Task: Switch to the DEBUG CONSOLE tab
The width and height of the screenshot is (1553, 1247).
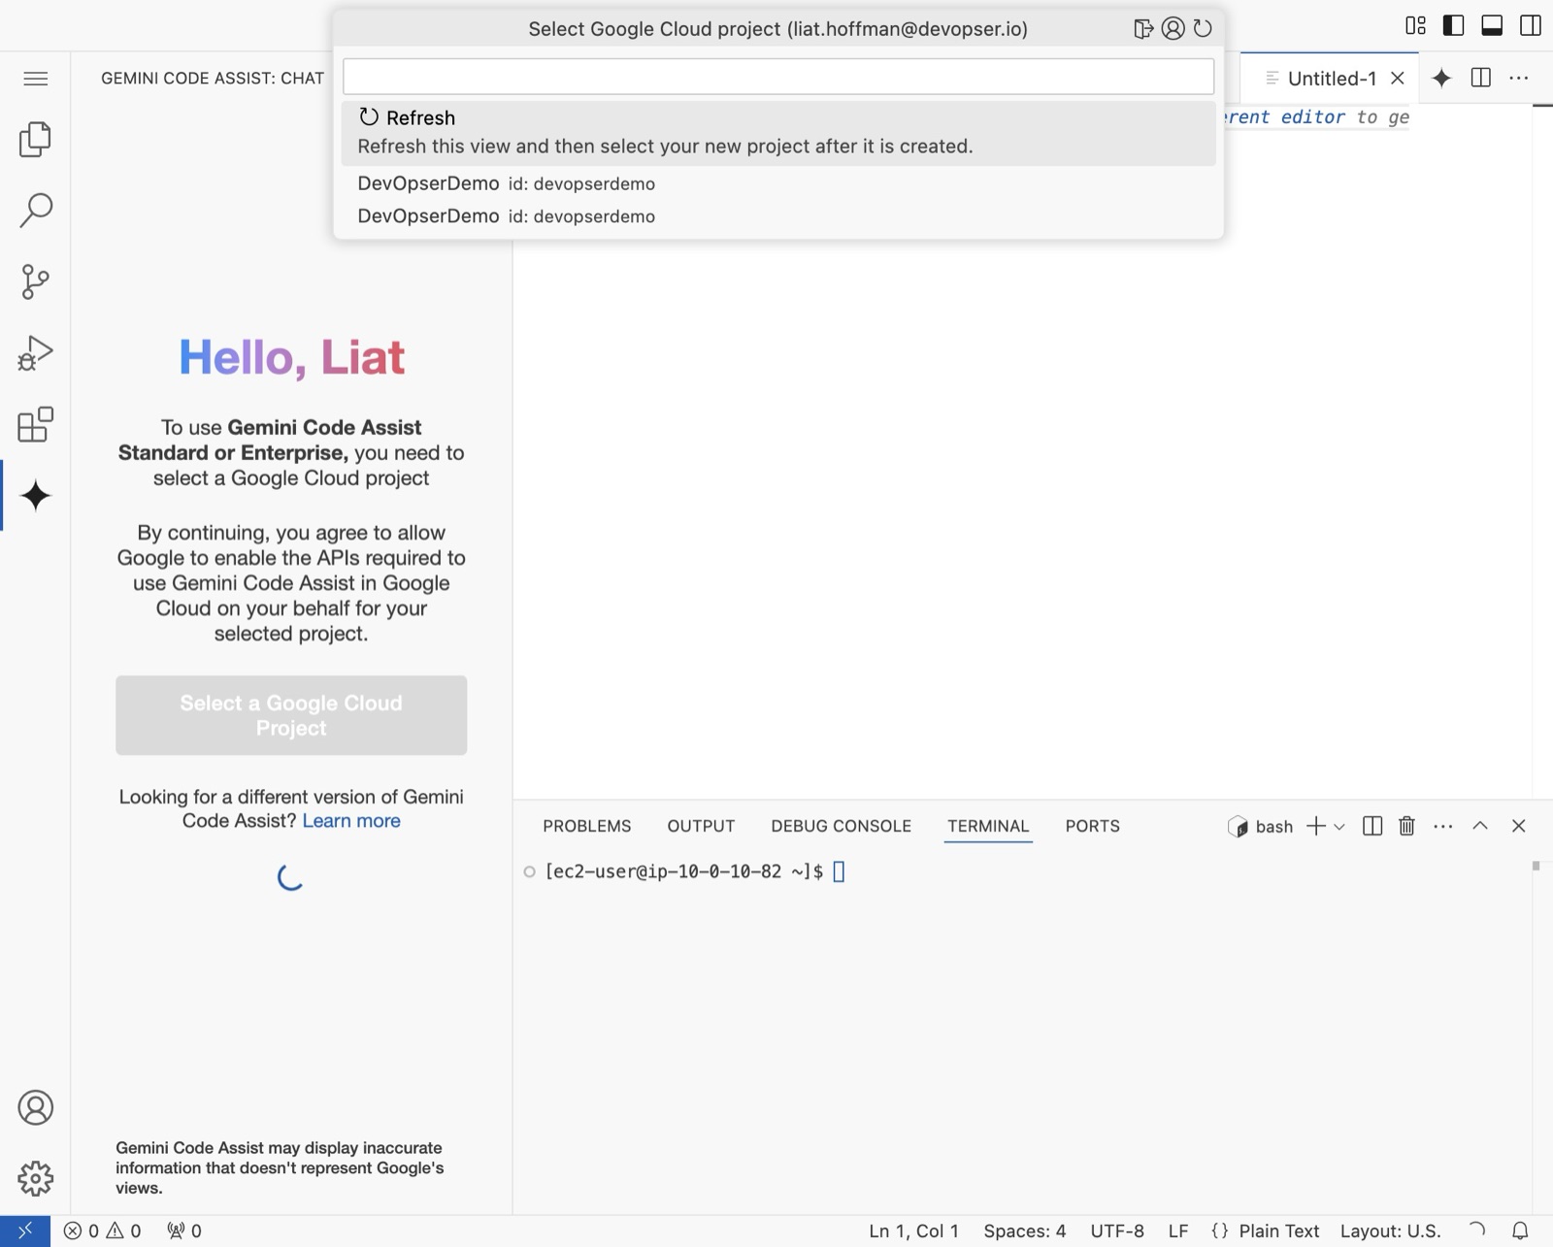Action: coord(841,826)
